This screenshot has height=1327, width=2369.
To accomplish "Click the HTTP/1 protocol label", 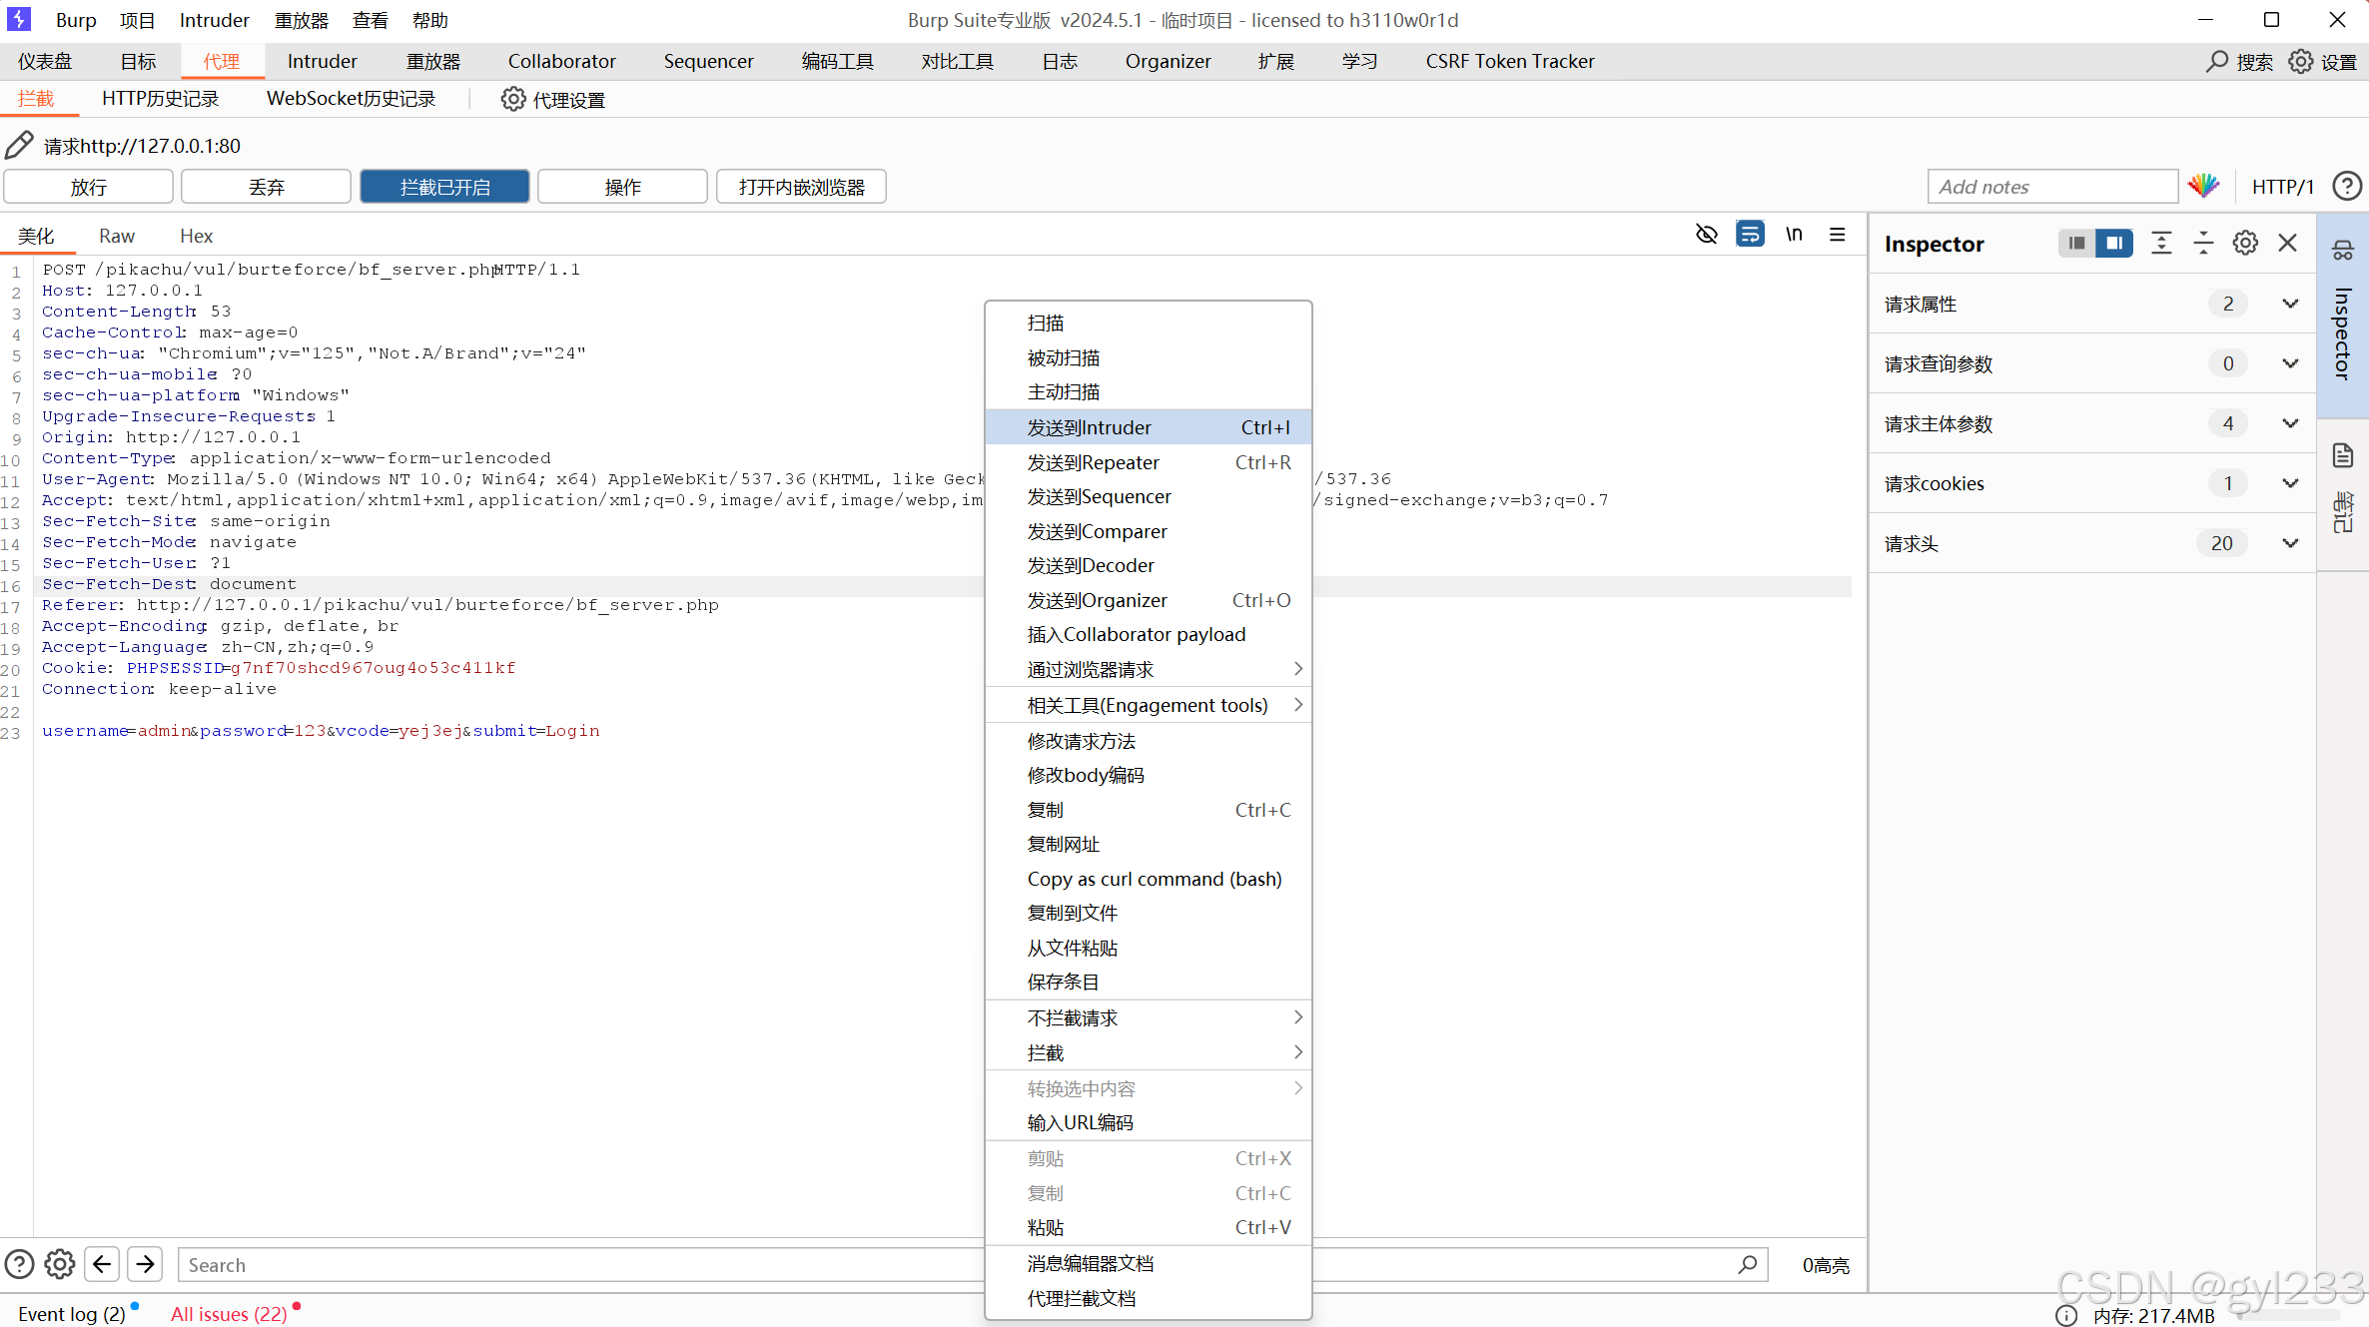I will point(2282,187).
